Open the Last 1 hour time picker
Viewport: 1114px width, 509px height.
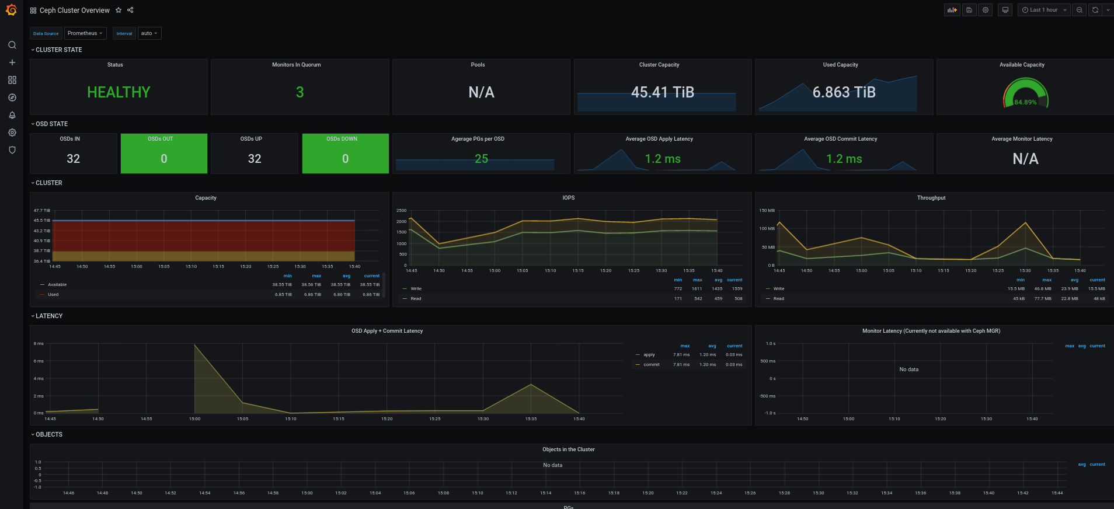pyautogui.click(x=1044, y=10)
